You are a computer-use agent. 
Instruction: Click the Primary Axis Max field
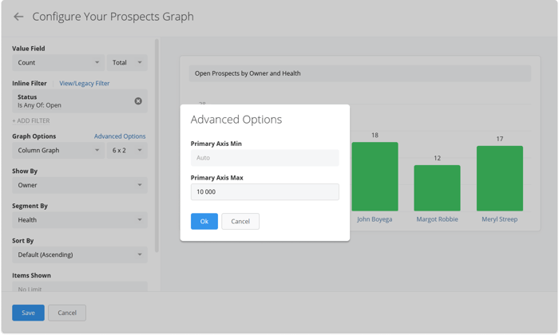pyautogui.click(x=264, y=192)
